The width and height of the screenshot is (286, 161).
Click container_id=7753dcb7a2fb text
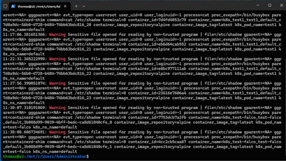157,118
